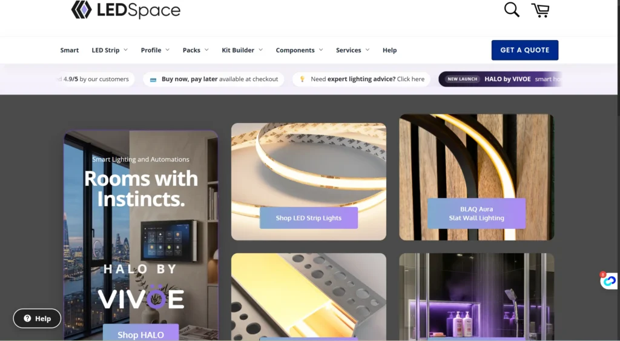Click BLAQ Aura Slat Wall Lighting button
Screen dimensions: 620x341
click(477, 214)
